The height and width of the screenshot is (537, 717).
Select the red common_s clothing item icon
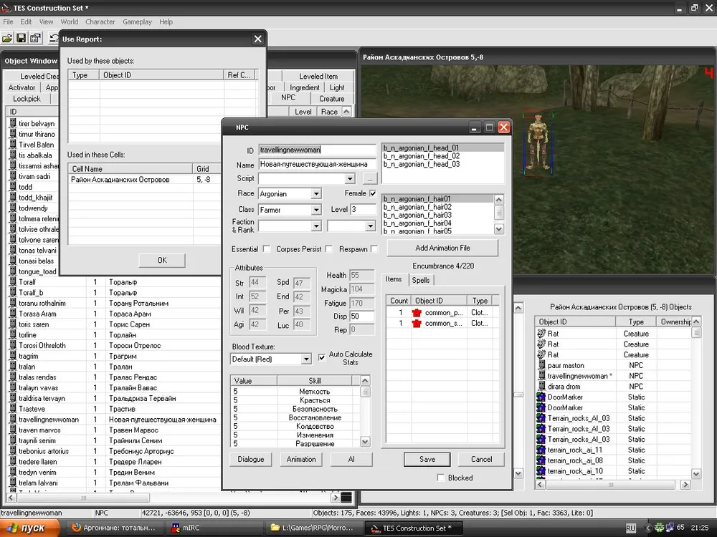click(x=416, y=324)
